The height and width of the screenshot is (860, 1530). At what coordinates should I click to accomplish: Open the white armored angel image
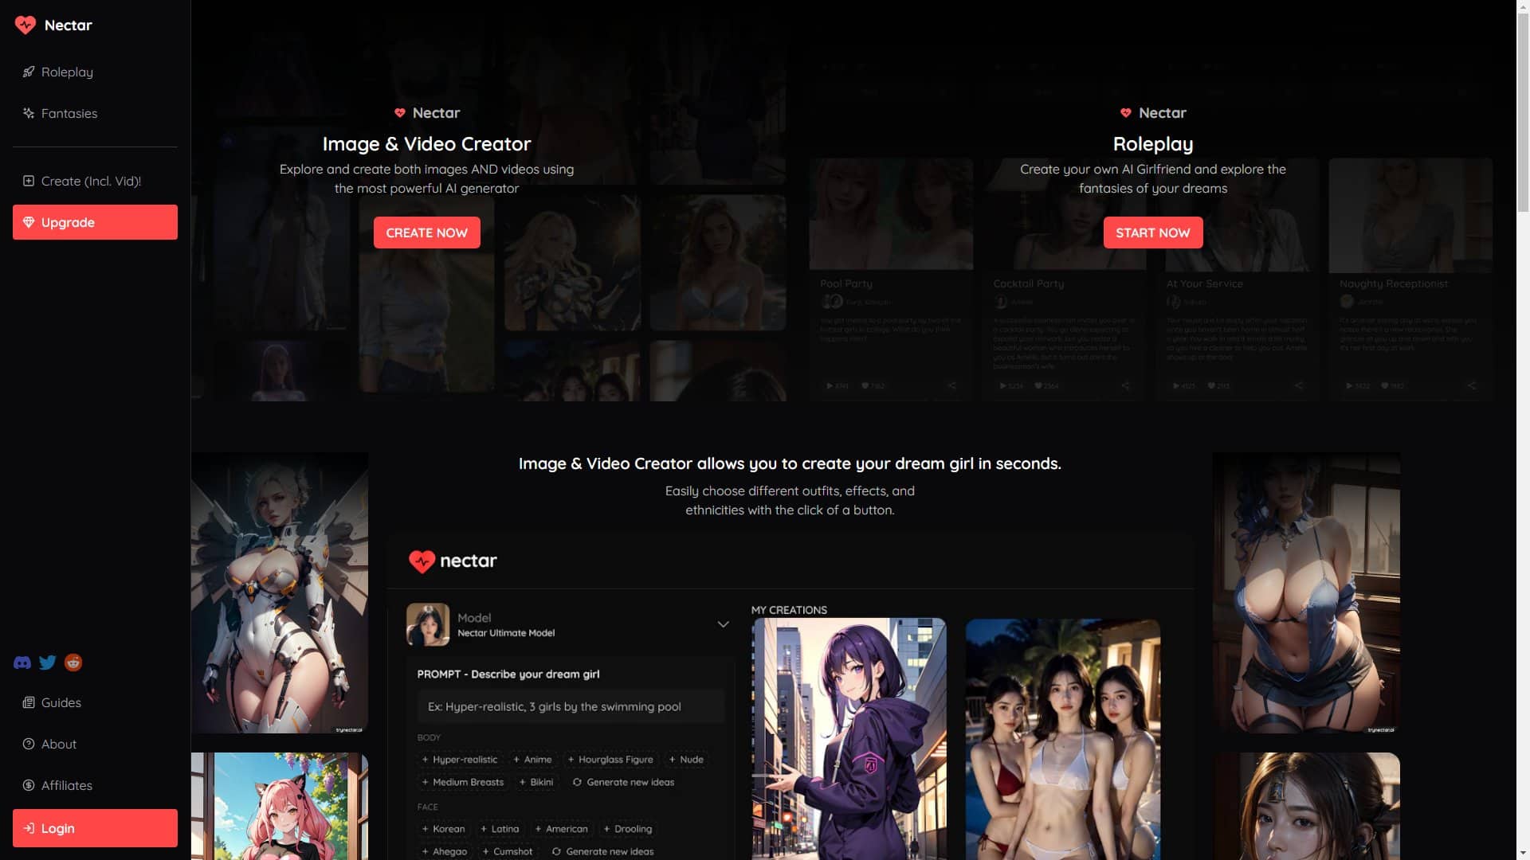280,593
